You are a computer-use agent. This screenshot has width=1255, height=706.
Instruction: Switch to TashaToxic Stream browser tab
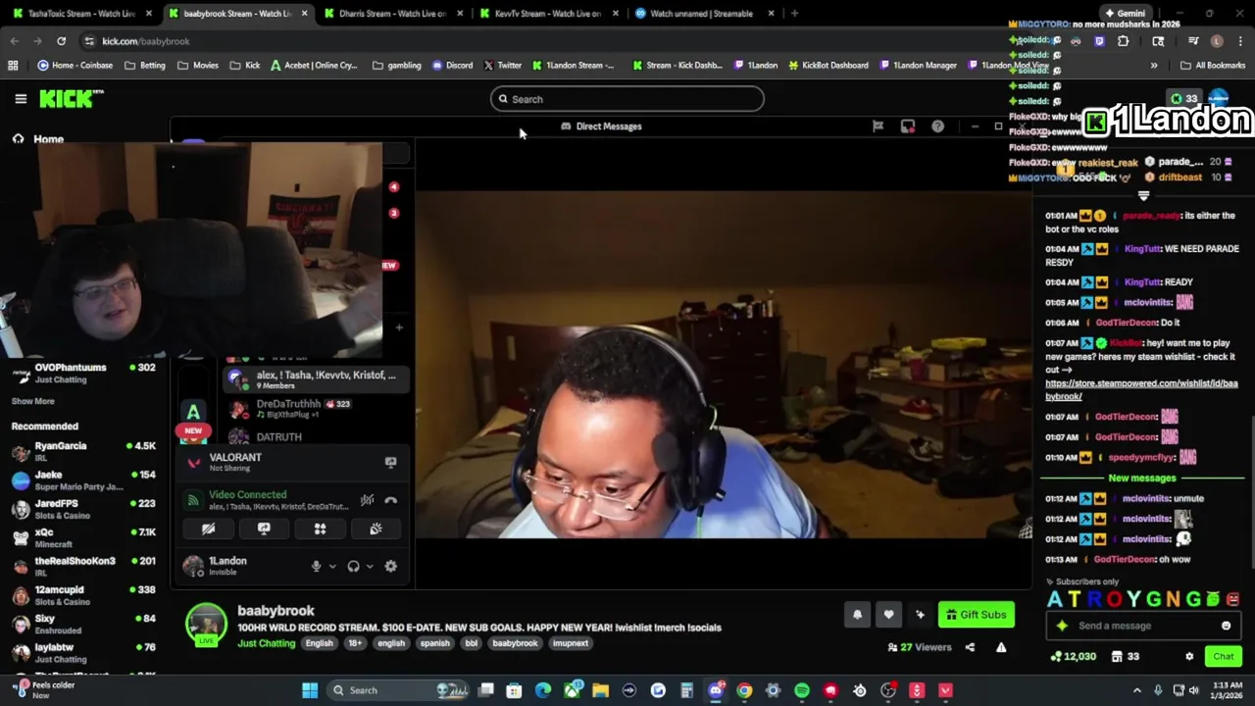click(80, 14)
